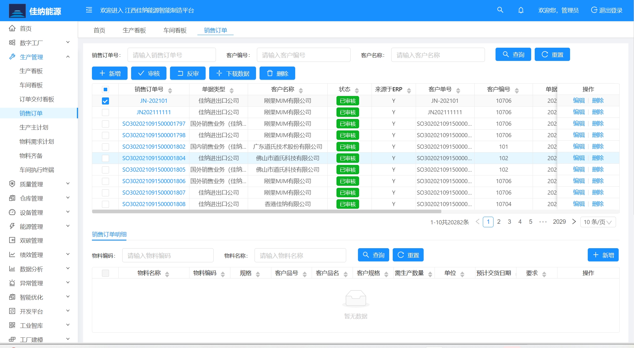Sort by 物料编码 column in detail table
This screenshot has height=348, width=634.
pyautogui.click(x=223, y=274)
